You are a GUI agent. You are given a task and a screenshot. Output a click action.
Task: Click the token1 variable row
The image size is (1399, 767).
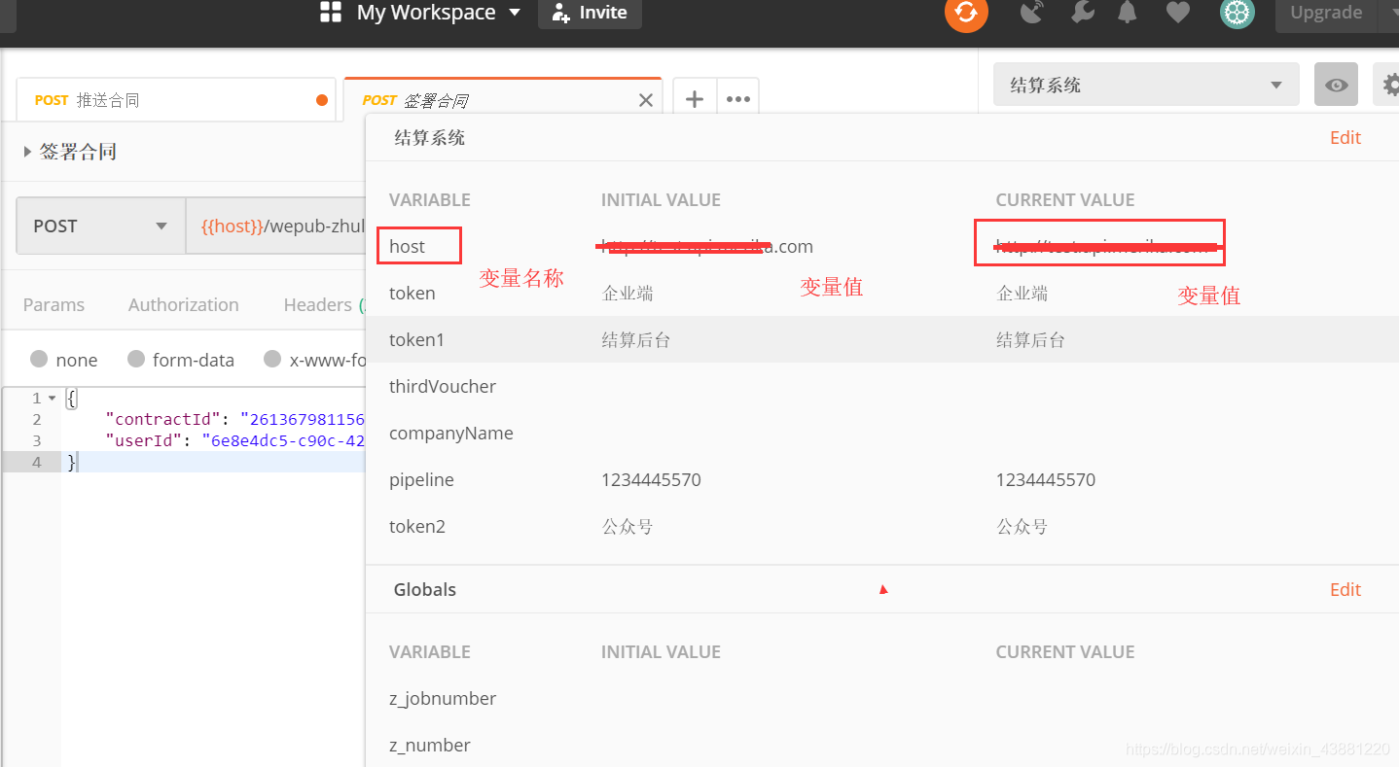point(882,339)
